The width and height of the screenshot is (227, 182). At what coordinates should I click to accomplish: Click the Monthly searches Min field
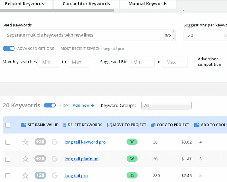point(50,62)
